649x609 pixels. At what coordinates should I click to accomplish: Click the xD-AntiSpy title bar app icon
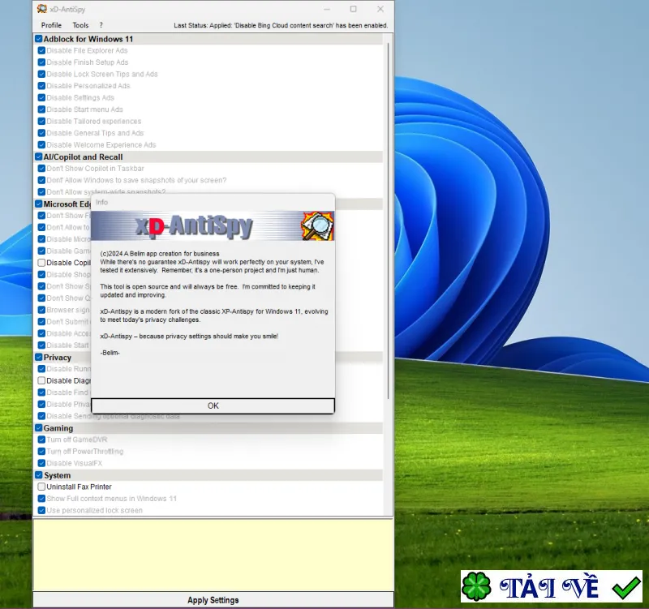pos(42,9)
